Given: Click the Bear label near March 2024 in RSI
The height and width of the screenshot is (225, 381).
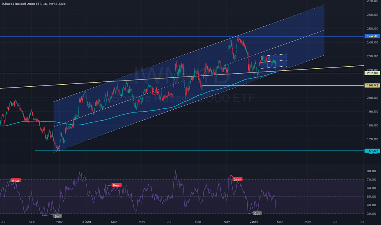Looking at the screenshot, I should point(117,185).
